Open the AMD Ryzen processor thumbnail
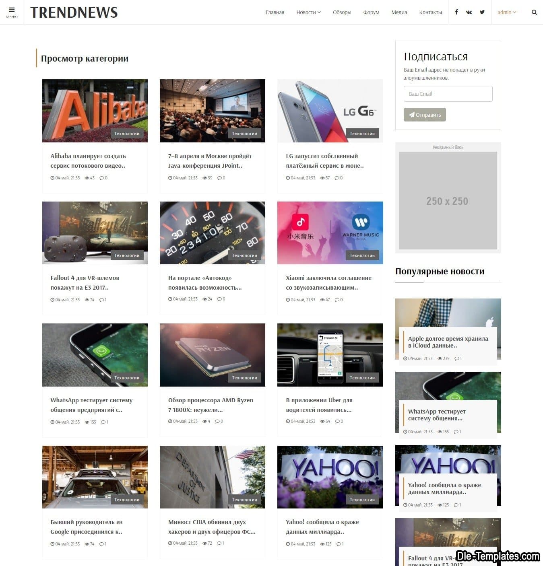The image size is (543, 566). pyautogui.click(x=213, y=355)
